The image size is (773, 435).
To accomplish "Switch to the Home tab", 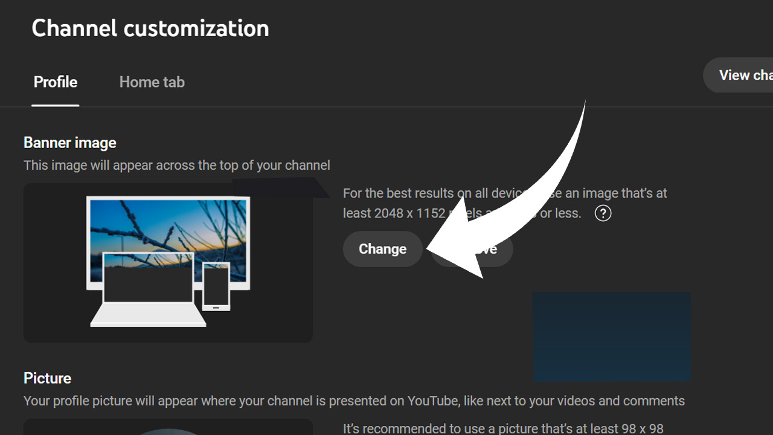I will pos(152,82).
